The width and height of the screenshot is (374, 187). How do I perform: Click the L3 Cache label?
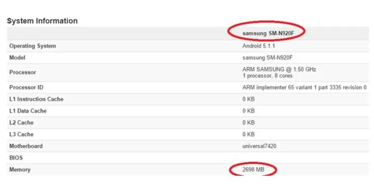coord(21,134)
